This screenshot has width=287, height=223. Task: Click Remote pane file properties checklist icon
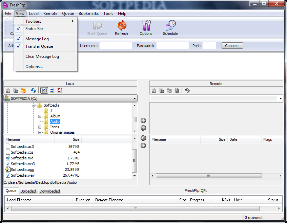click(177, 90)
